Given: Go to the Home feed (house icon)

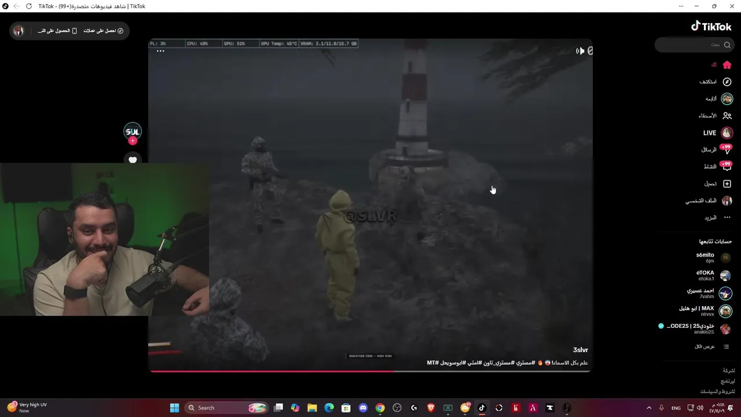Looking at the screenshot, I should pos(727,65).
